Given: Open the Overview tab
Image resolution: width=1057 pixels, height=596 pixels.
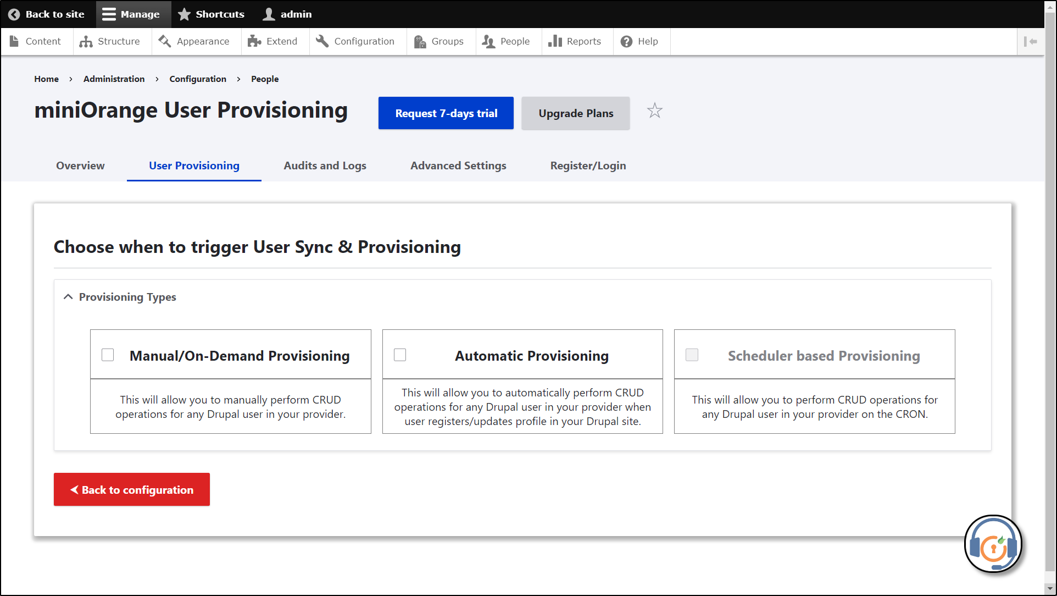Looking at the screenshot, I should [80, 165].
